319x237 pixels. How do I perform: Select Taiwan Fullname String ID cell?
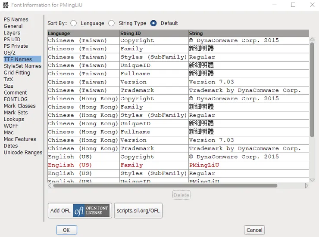[154, 74]
